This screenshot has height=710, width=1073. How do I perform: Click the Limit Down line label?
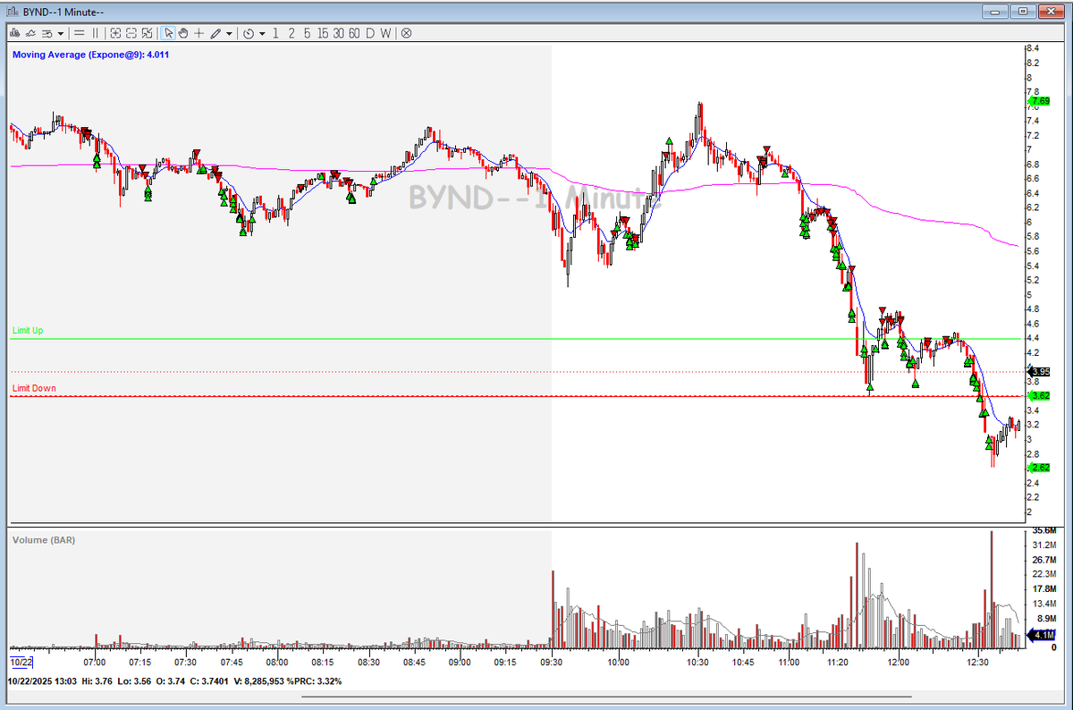click(34, 388)
